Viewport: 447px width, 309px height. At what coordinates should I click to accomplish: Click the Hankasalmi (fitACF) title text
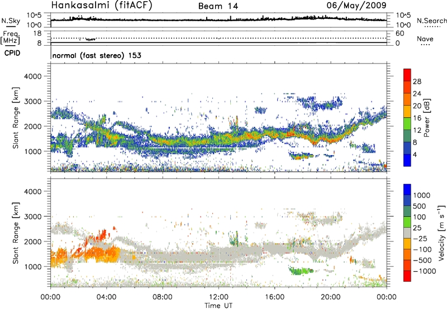click(102, 6)
